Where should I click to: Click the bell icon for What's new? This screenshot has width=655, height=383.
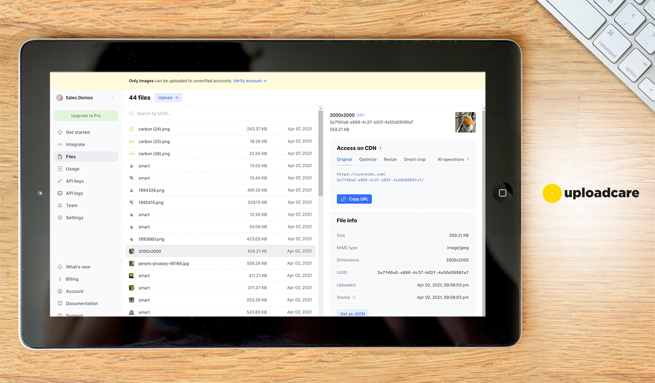(60, 267)
